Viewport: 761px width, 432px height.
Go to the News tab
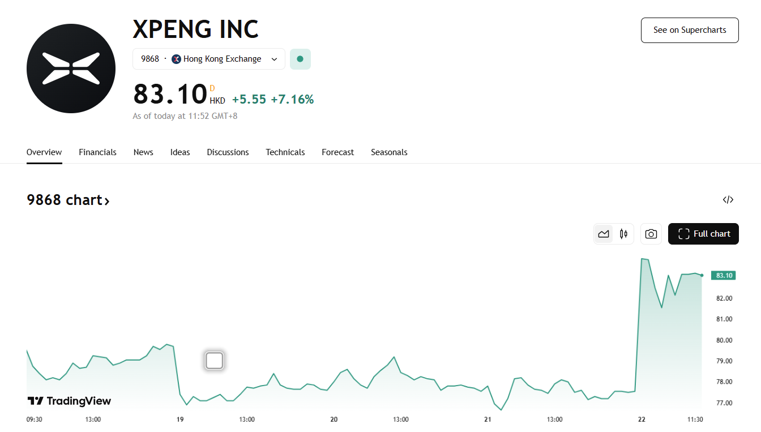coord(143,152)
